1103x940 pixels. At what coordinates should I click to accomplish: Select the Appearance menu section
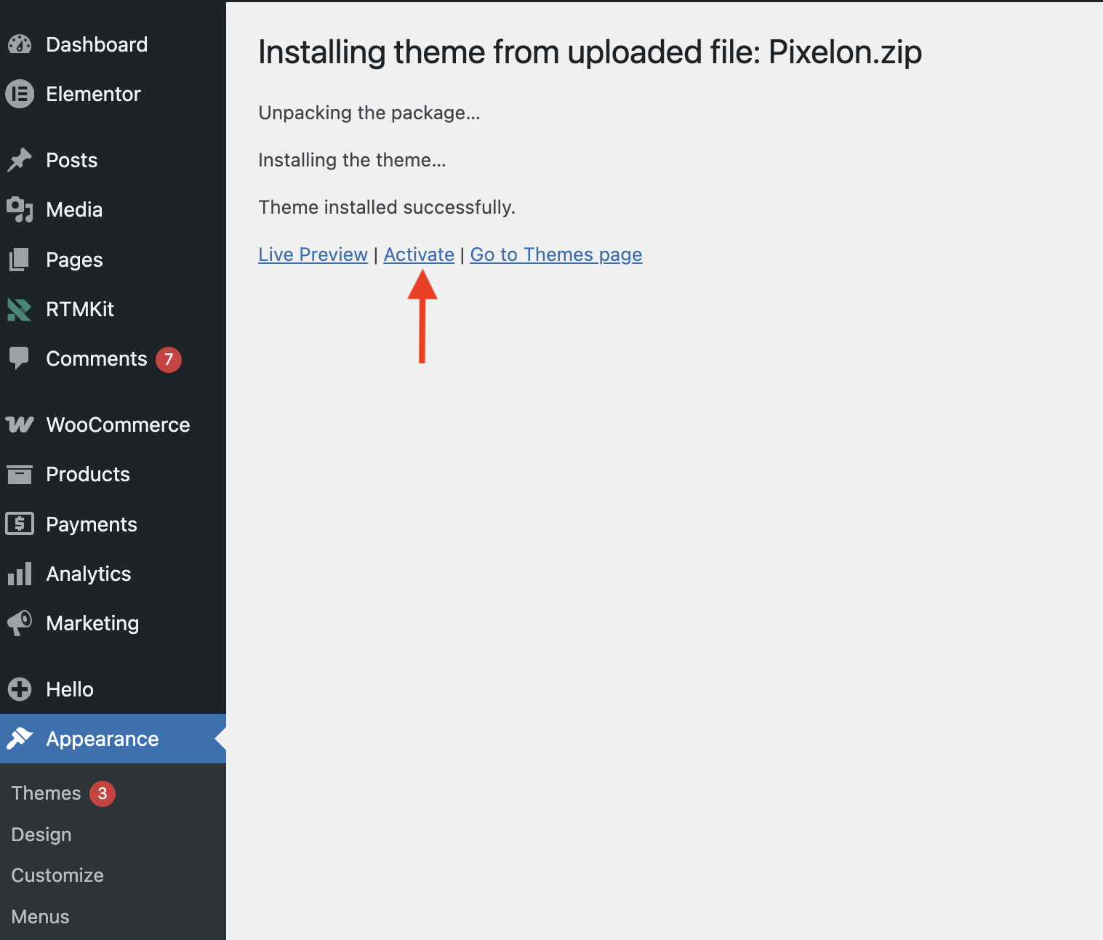103,739
